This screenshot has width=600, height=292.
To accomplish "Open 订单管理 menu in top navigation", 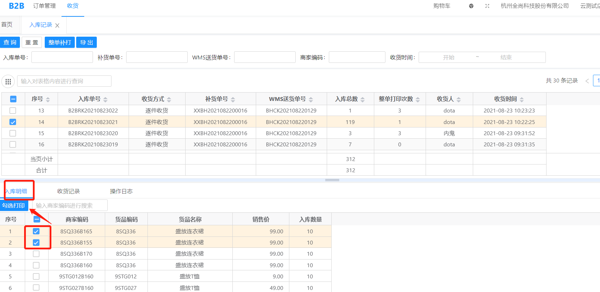I will (x=44, y=6).
